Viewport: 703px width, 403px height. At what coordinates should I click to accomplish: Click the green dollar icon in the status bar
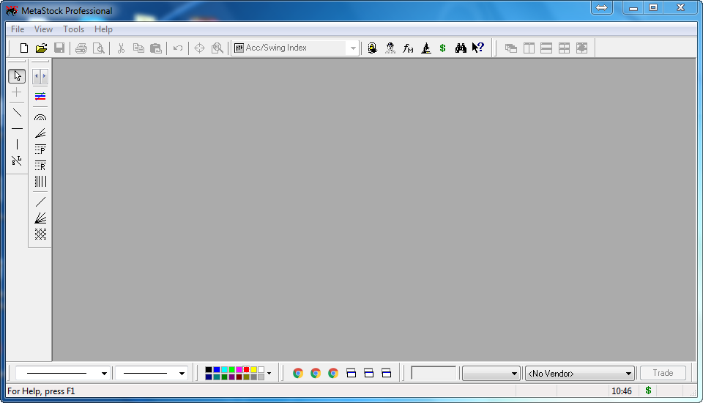pyautogui.click(x=648, y=391)
